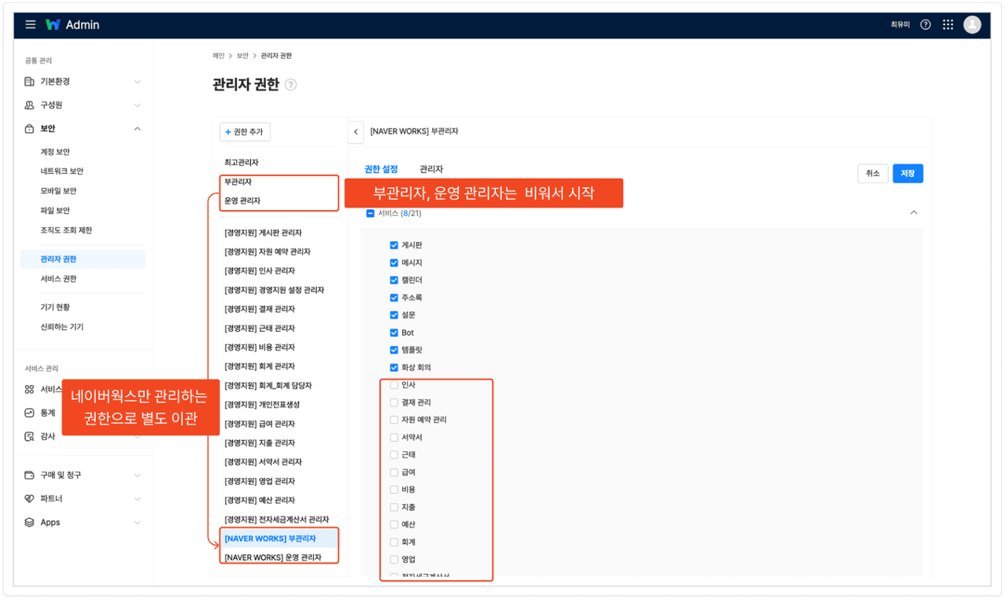Enable the 인사 checkbox
Image resolution: width=1005 pixels, height=599 pixels.
point(394,385)
